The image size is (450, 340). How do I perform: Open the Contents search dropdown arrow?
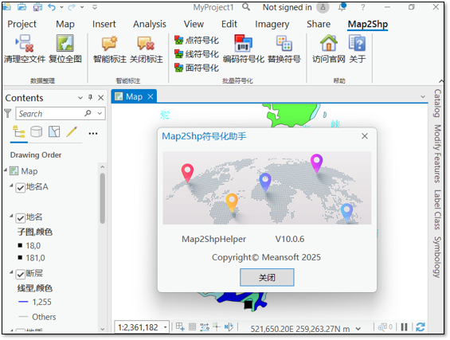(x=100, y=113)
